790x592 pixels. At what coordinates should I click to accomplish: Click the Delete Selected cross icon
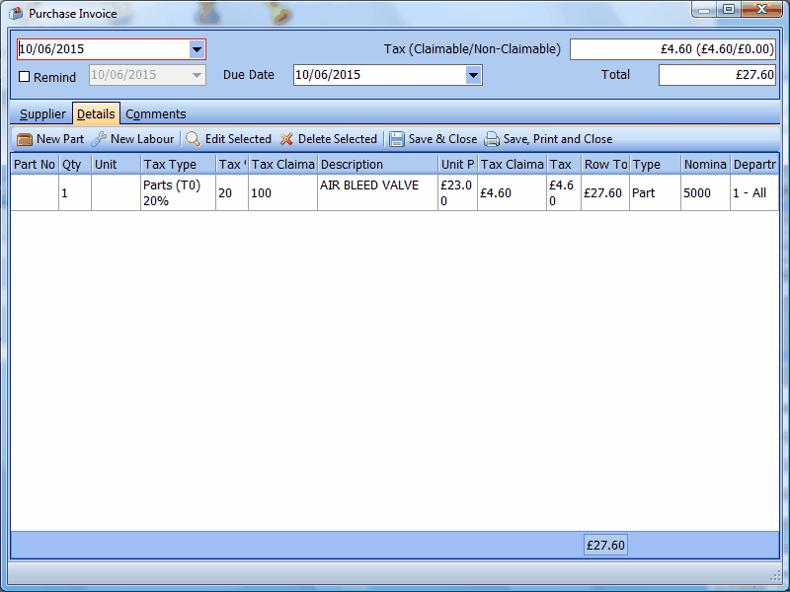[286, 139]
